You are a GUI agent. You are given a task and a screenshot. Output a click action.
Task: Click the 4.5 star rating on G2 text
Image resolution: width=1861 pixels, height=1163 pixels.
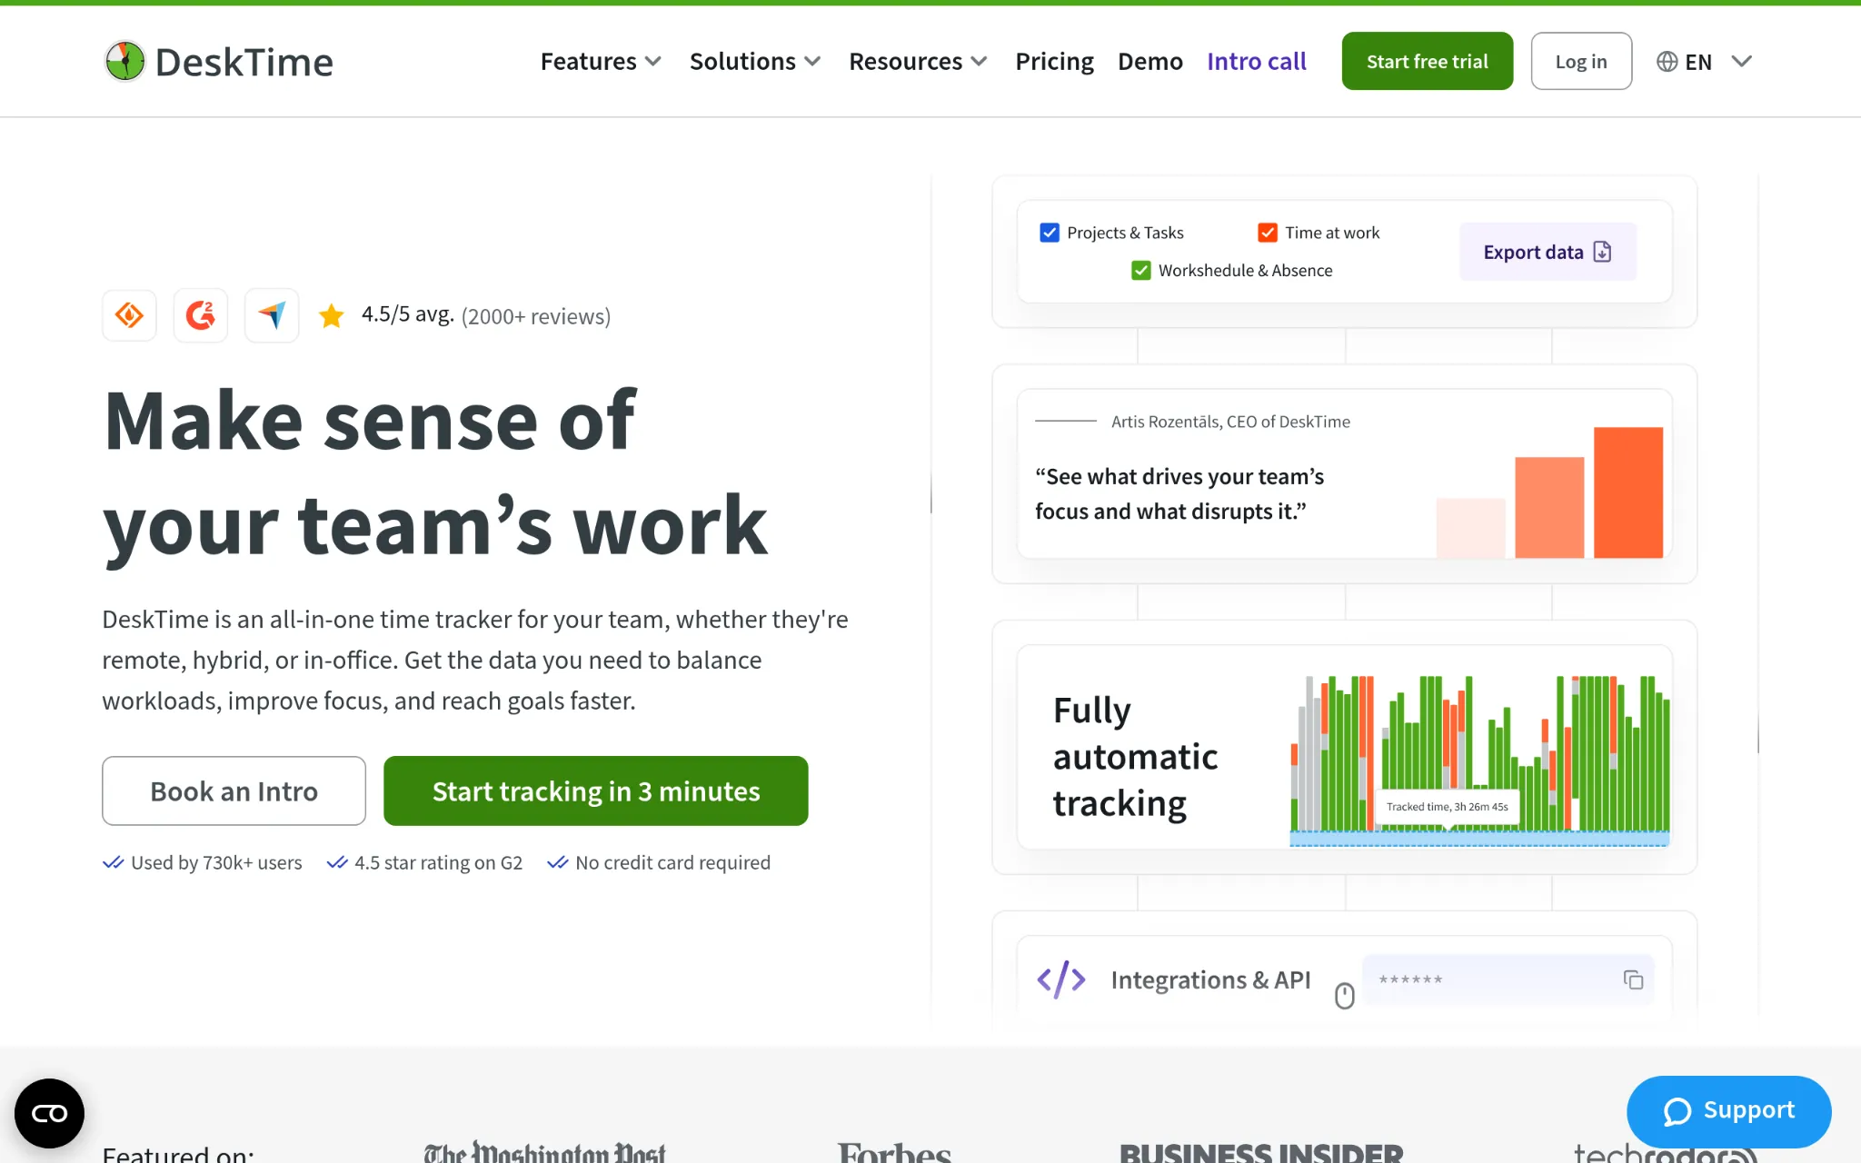pyautogui.click(x=439, y=862)
